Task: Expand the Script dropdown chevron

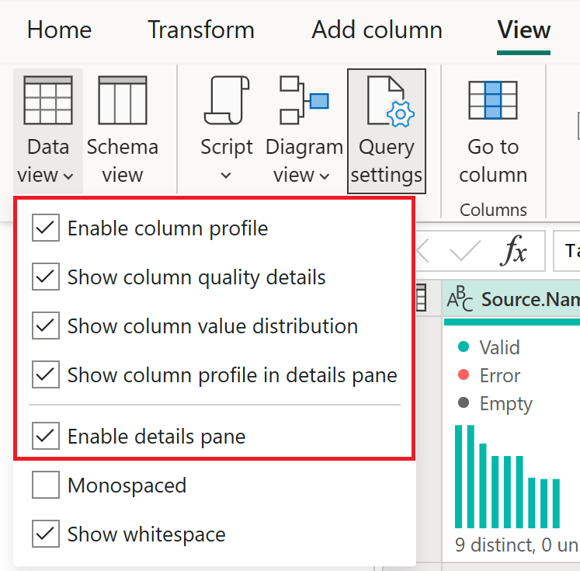Action: [226, 176]
